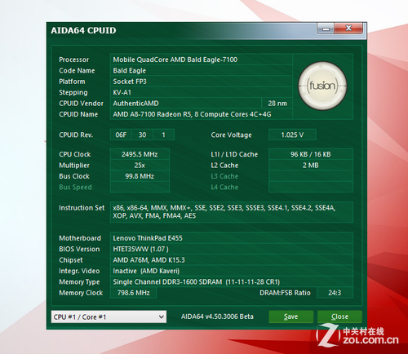
Task: Click the CPUID Rev. 1 cell
Action: coord(163,135)
